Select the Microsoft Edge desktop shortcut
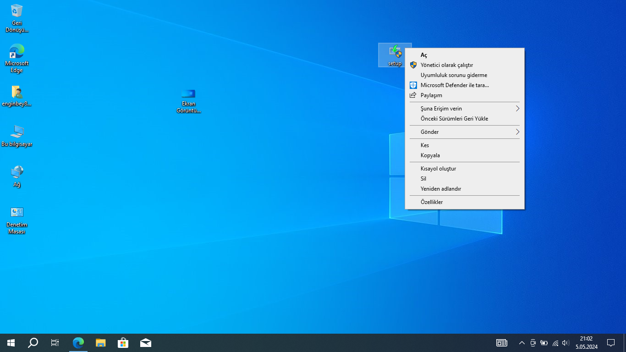Image resolution: width=626 pixels, height=352 pixels. click(17, 59)
